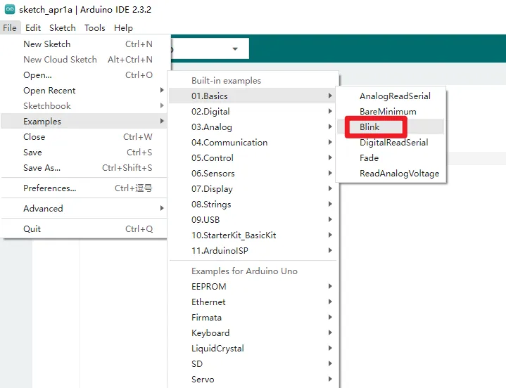The image size is (506, 388).
Task: Open the Sketch menu in menu bar
Action: [x=63, y=28]
